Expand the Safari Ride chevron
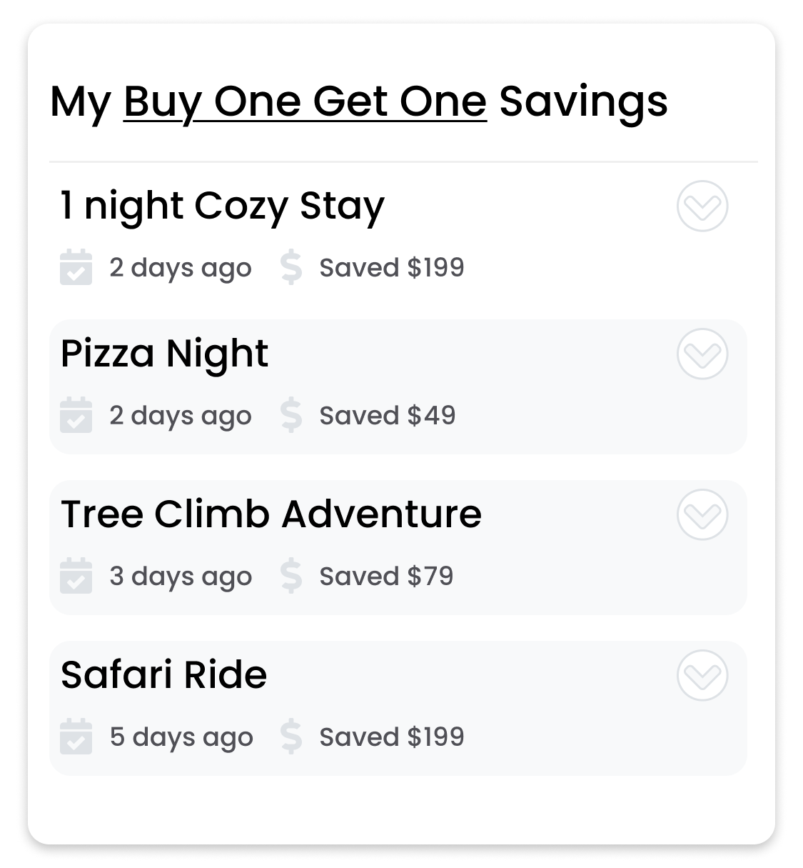 pos(702,675)
